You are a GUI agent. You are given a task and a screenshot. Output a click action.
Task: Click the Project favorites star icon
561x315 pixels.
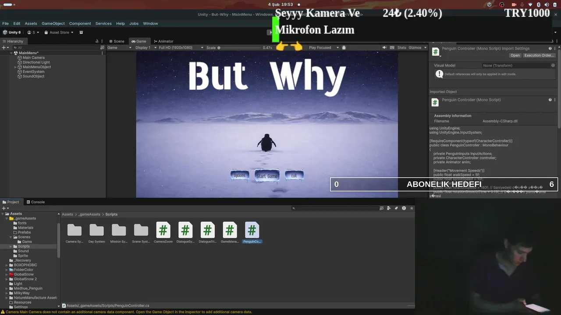coord(412,208)
